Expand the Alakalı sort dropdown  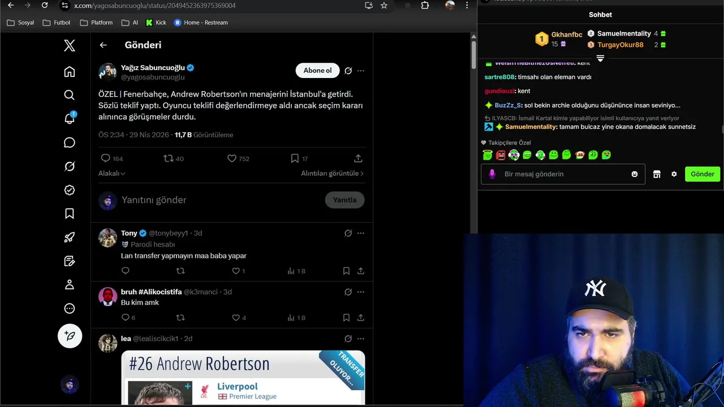click(112, 174)
